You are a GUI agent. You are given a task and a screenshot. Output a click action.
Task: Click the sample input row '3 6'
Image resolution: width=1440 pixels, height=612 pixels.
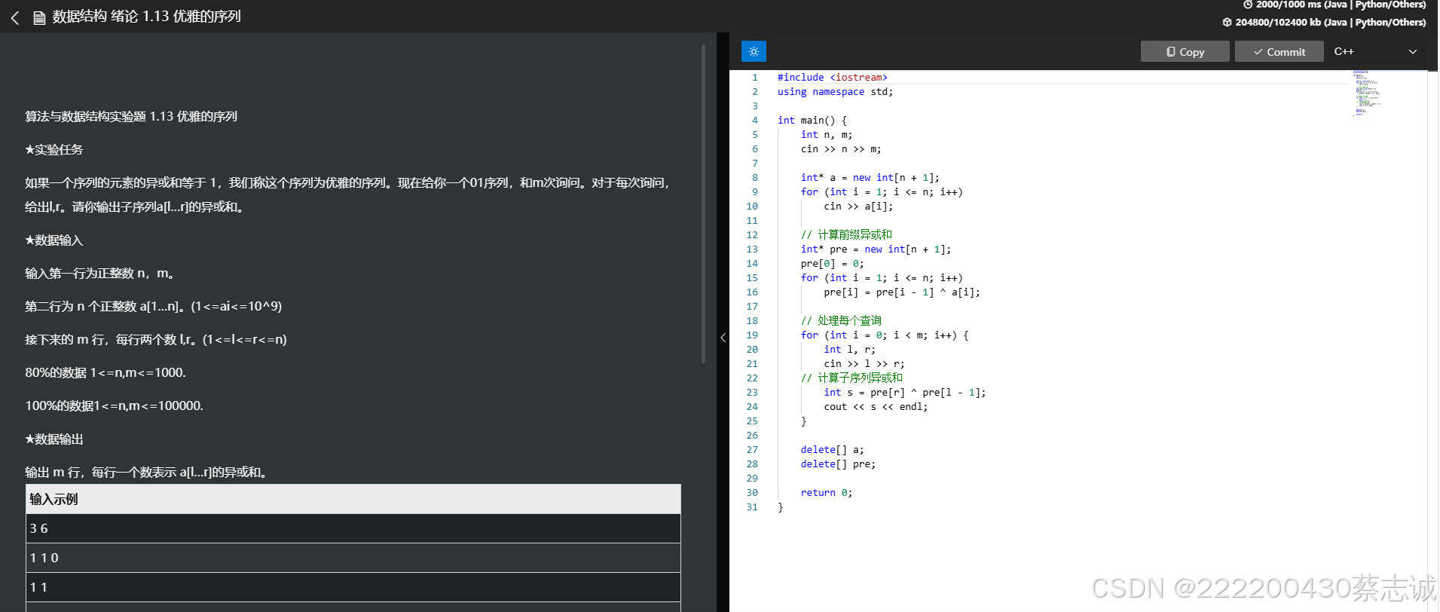coord(353,528)
